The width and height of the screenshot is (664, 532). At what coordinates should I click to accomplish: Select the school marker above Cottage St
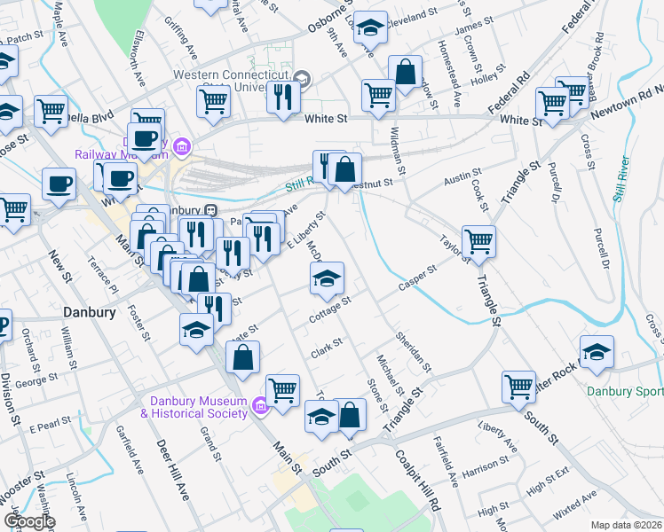pos(327,280)
